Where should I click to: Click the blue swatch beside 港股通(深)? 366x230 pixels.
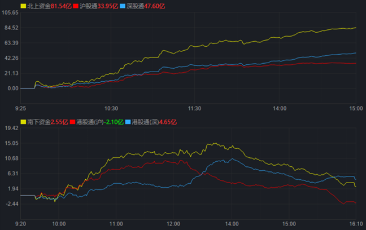pos(128,121)
